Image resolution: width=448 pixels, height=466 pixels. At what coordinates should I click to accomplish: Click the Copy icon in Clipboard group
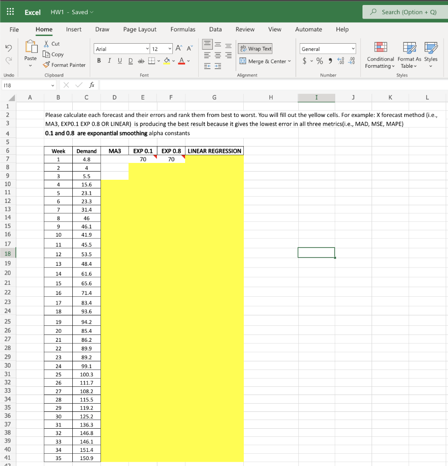[53, 54]
